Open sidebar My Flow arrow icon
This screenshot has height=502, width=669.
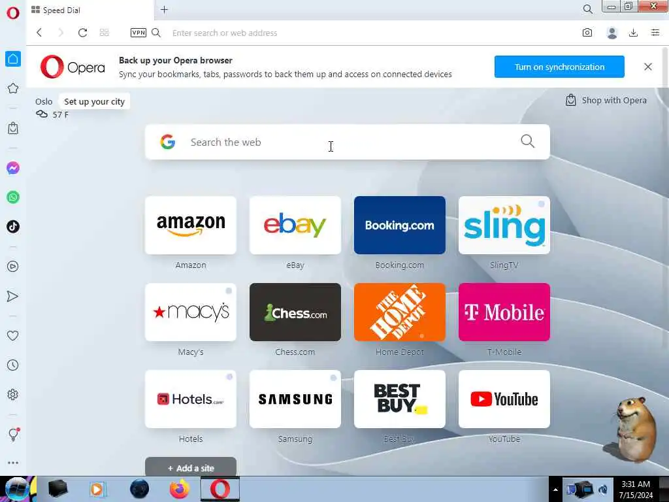click(13, 296)
